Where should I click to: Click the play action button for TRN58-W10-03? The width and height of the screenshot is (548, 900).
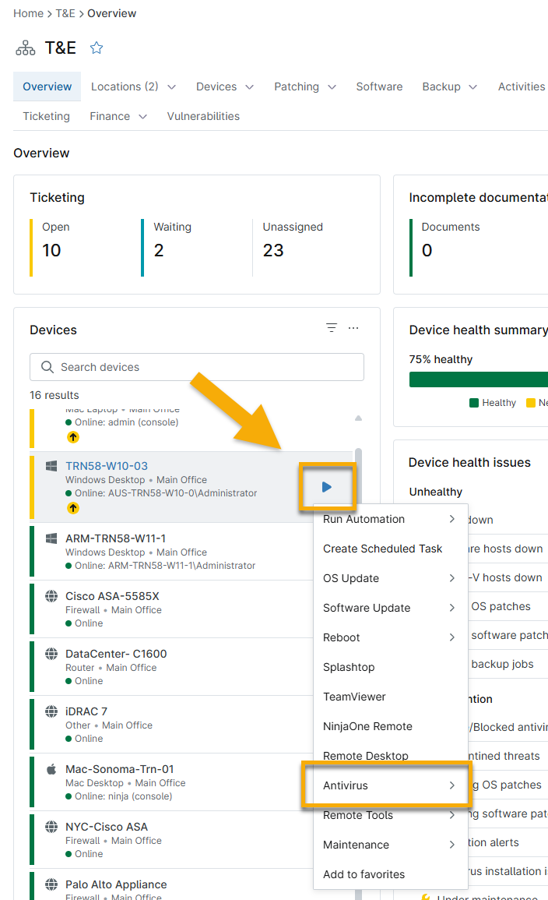[327, 487]
